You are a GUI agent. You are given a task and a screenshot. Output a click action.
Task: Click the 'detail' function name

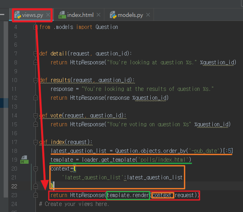(x=59, y=54)
